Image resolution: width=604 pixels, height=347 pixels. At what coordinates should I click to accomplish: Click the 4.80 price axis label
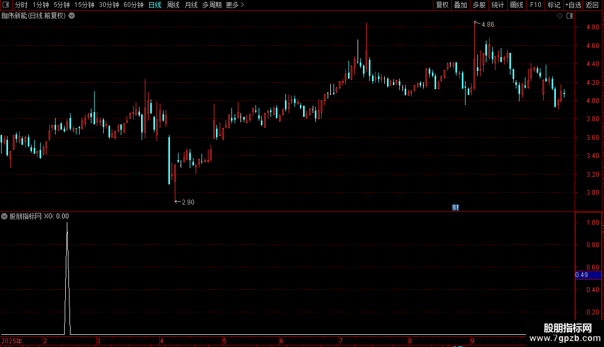click(592, 27)
